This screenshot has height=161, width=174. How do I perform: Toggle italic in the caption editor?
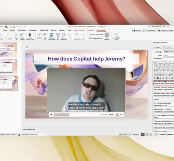(161, 78)
